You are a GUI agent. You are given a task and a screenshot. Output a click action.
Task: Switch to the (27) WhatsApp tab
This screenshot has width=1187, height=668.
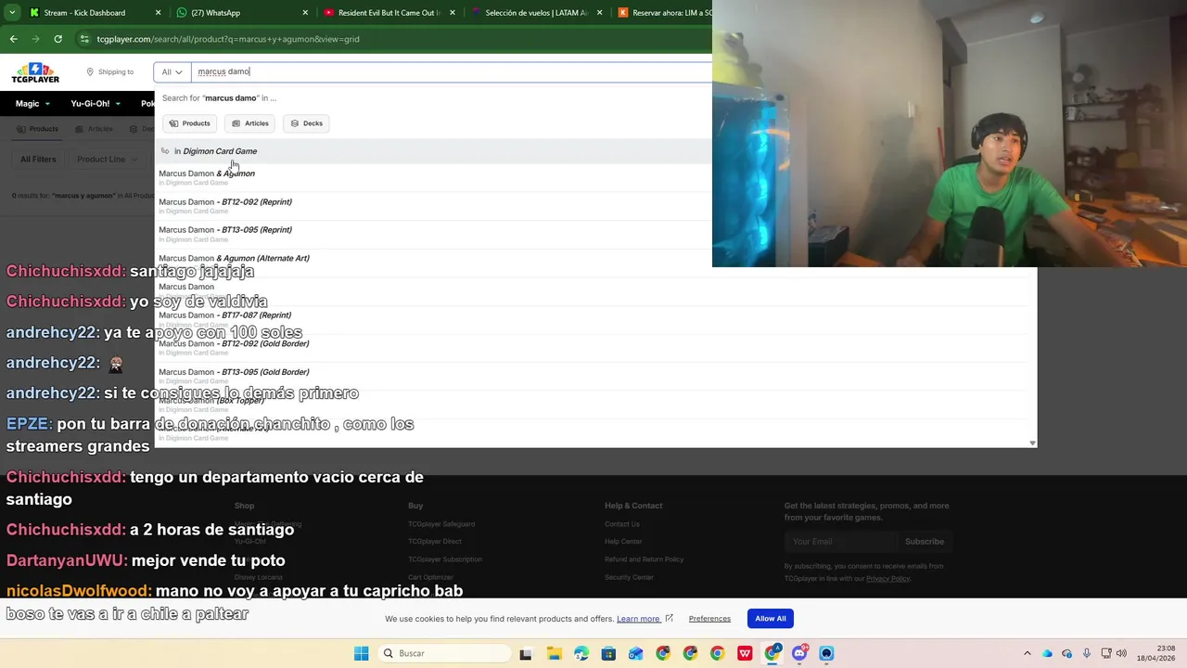point(243,13)
